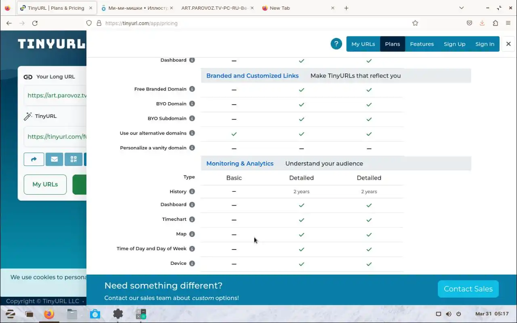This screenshot has width=517, height=323.
Task: Click the QR code icon button
Action: (x=74, y=159)
